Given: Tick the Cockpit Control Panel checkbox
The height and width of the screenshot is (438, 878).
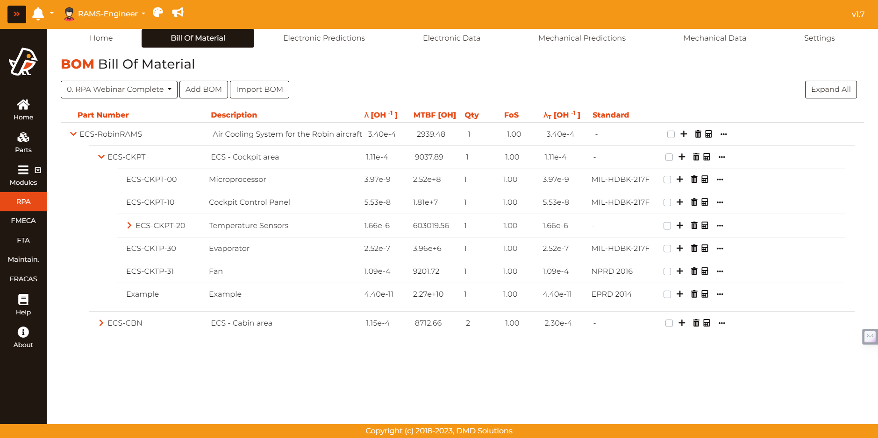Looking at the screenshot, I should point(667,202).
